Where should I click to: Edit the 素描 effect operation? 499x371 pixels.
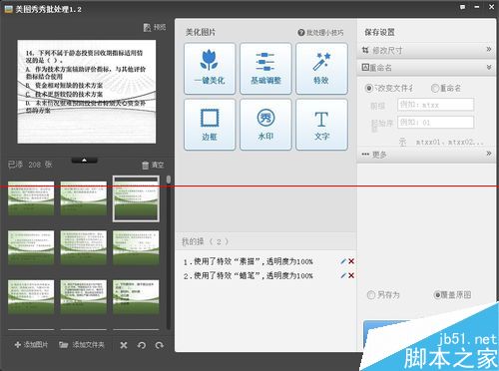[343, 261]
